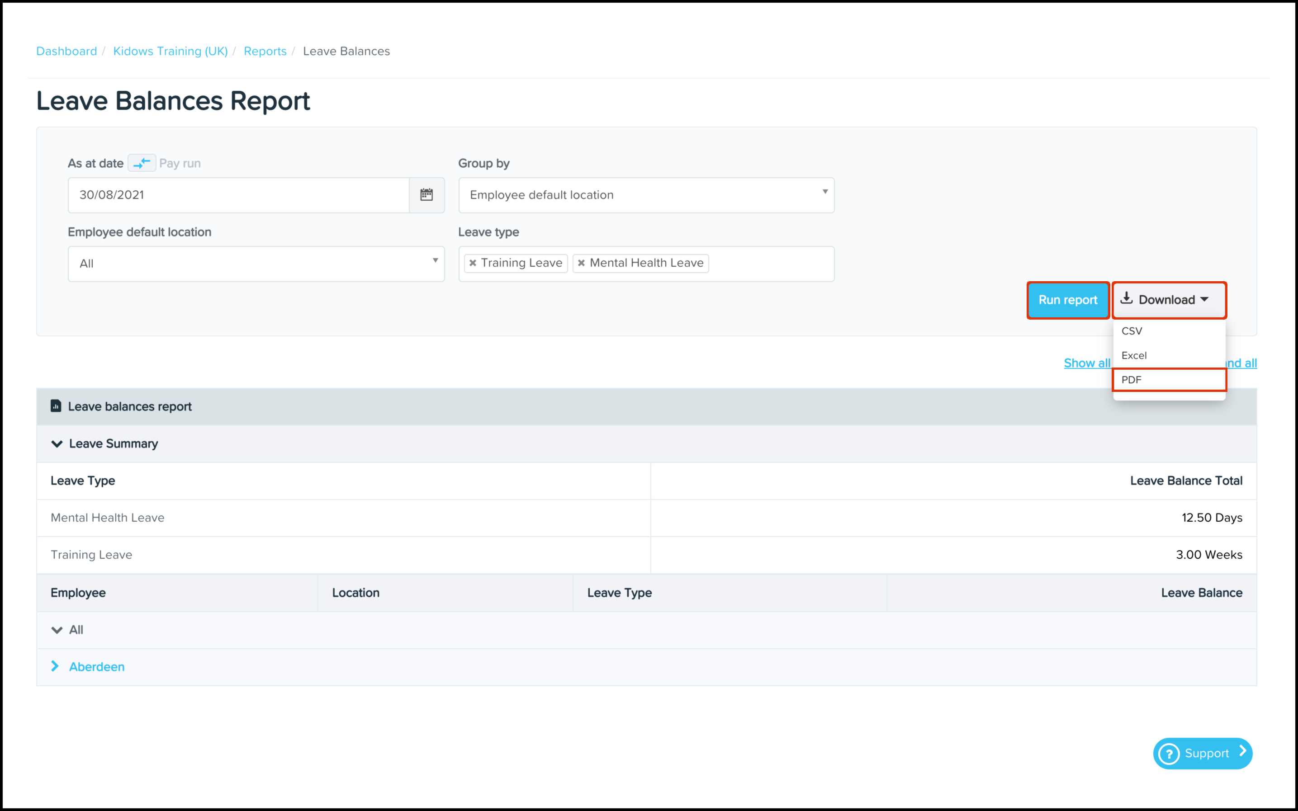Go to Dashboard breadcrumb link
Image resolution: width=1298 pixels, height=811 pixels.
pyautogui.click(x=66, y=51)
